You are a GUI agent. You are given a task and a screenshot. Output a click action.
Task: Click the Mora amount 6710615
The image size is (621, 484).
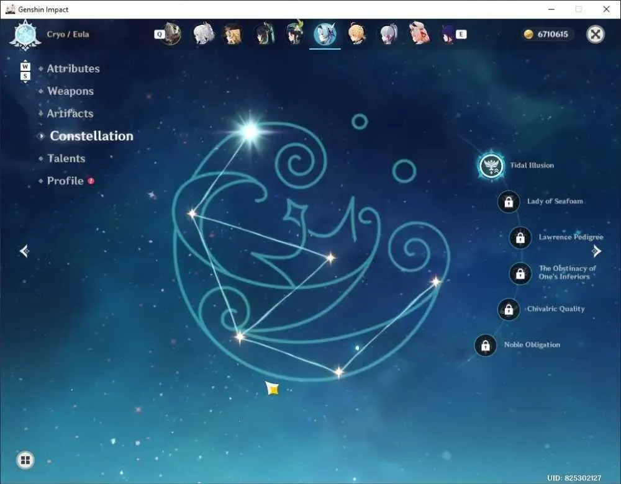click(x=553, y=34)
